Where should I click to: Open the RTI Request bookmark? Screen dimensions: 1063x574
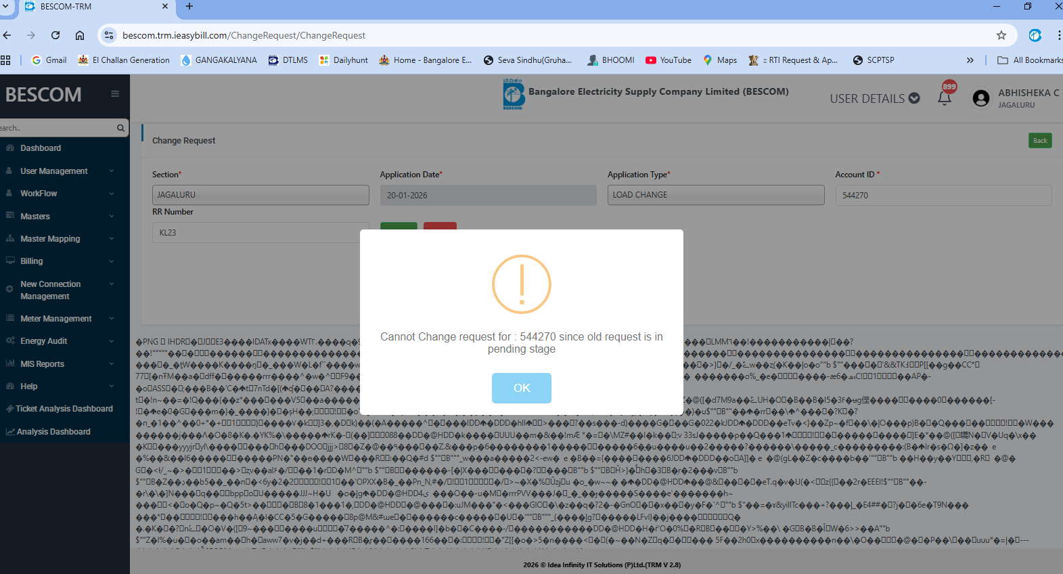tap(793, 60)
